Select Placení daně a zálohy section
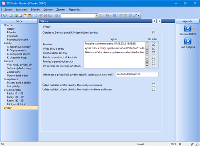200x146 pixels. click(19, 83)
